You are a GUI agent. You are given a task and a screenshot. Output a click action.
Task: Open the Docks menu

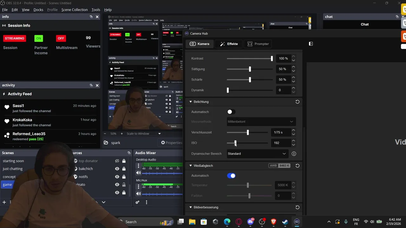coord(38,10)
